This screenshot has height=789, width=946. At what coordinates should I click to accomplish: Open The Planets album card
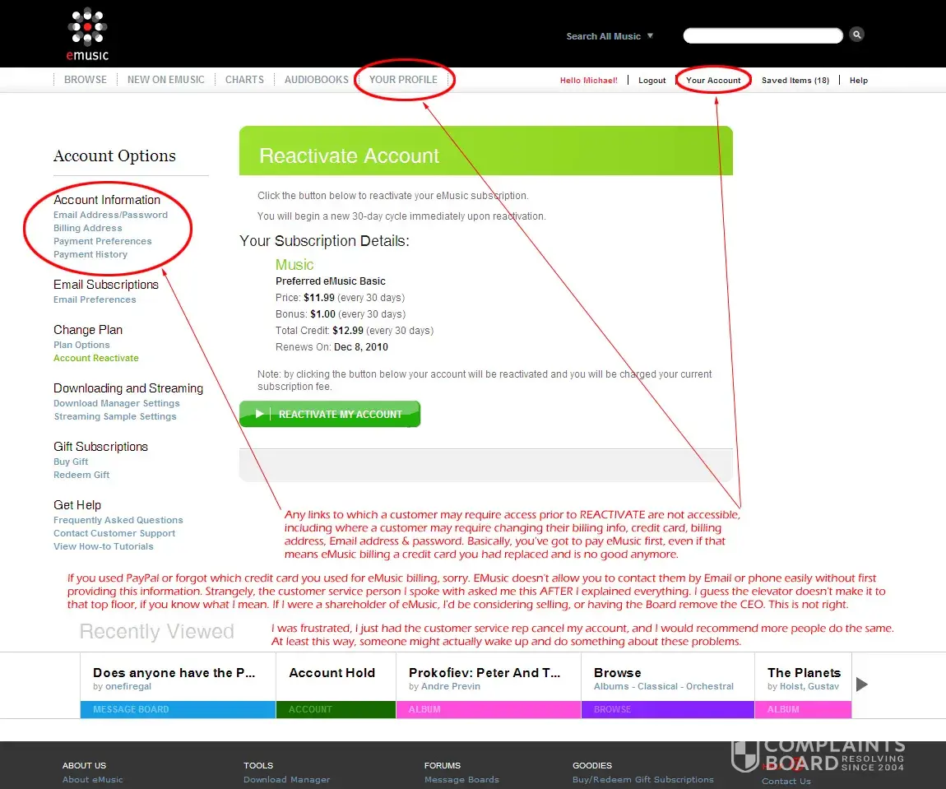[803, 685]
